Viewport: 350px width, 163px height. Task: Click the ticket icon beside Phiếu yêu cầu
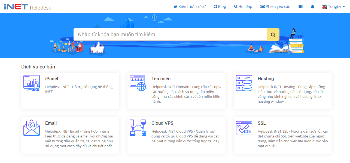(263, 7)
